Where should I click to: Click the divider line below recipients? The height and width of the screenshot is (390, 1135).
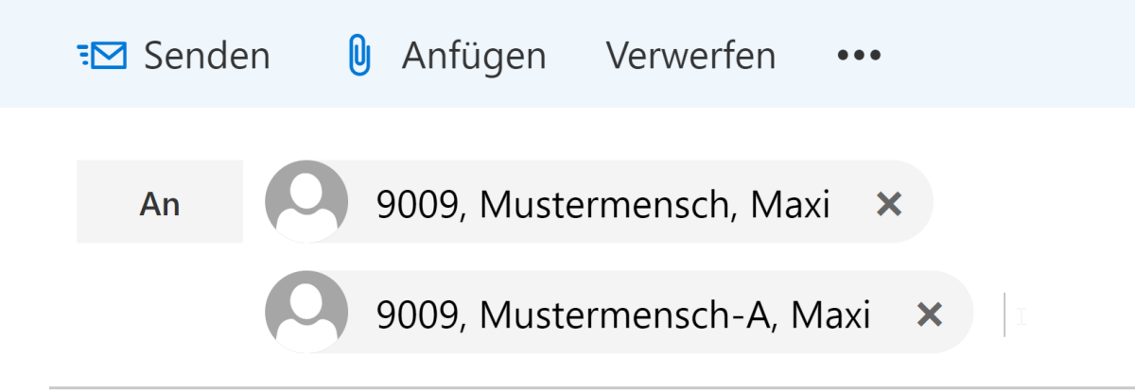tap(592, 387)
